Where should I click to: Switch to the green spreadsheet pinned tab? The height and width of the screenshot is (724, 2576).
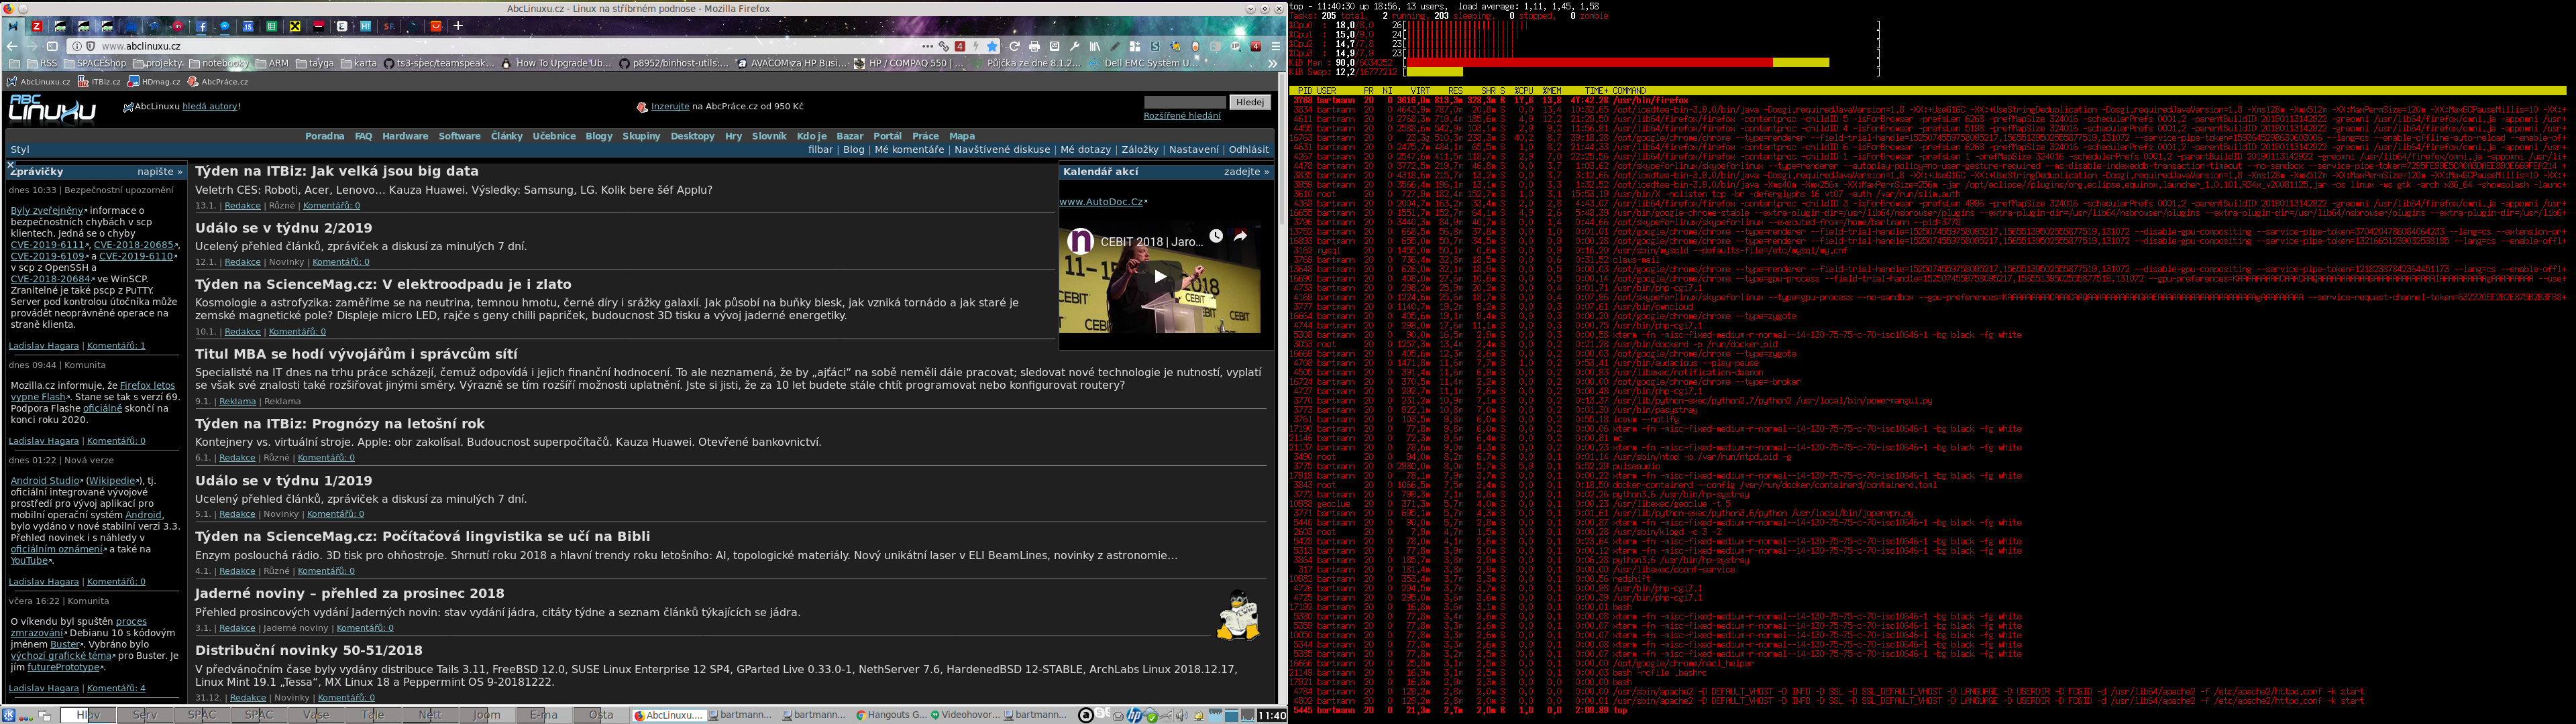[271, 27]
